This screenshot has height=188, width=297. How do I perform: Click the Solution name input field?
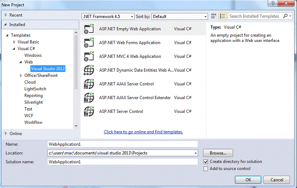tap(122, 162)
